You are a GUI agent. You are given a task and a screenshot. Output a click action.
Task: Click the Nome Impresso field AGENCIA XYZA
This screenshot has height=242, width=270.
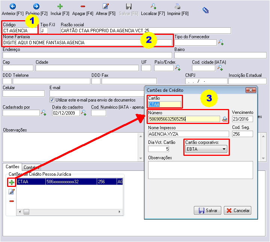[x=189, y=134]
